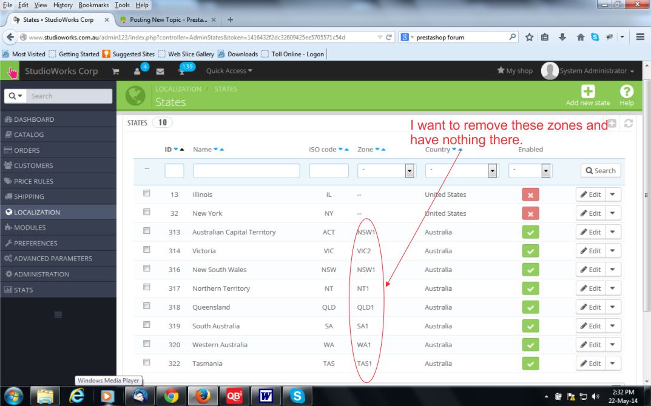Click the Name filter input field
The image size is (651, 406).
click(246, 170)
